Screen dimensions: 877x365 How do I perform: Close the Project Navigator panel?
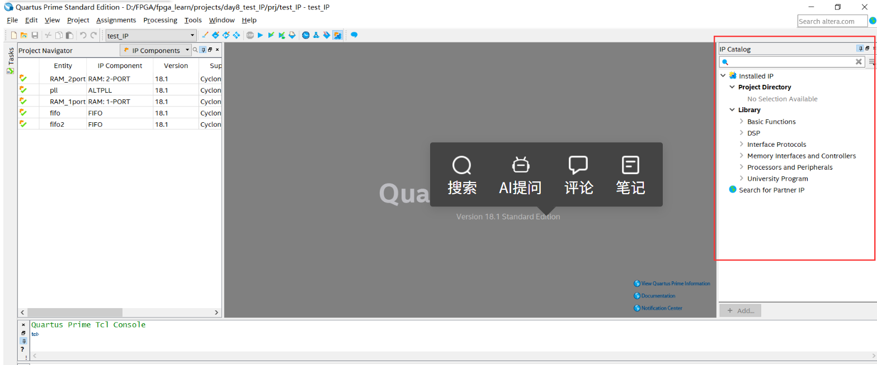coord(218,50)
